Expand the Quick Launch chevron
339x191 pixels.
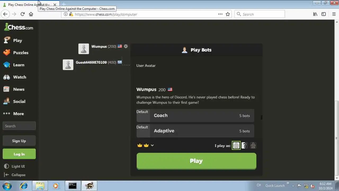click(288, 183)
